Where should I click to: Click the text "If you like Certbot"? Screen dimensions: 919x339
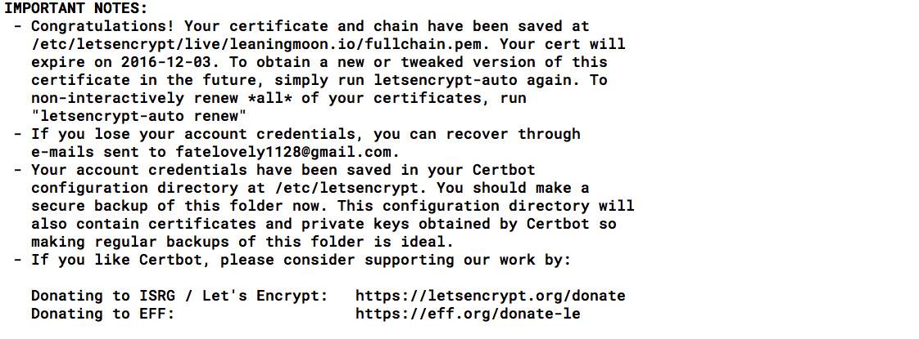(x=121, y=260)
